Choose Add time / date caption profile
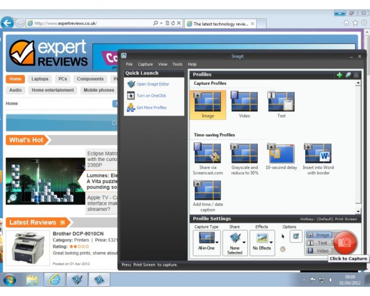Image resolution: width=370 pixels, height=296 pixels. pyautogui.click(x=208, y=196)
